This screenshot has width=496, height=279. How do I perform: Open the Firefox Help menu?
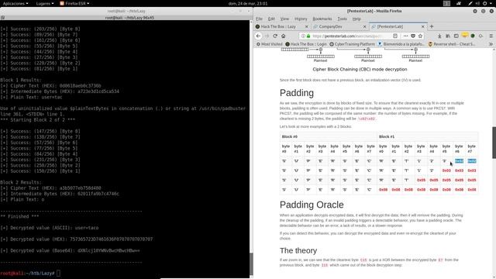pos(356,19)
